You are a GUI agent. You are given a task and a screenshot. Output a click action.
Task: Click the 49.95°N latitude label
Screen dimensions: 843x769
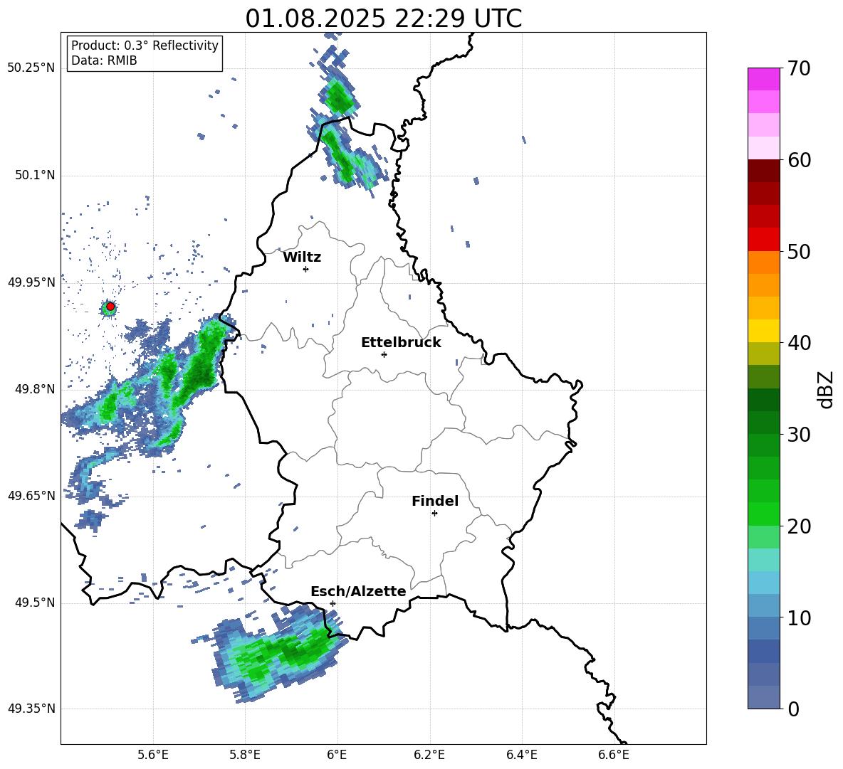pyautogui.click(x=31, y=282)
